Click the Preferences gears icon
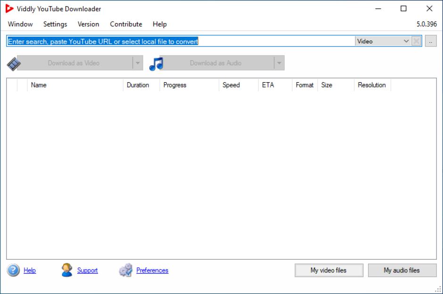443x294 pixels. click(x=126, y=270)
